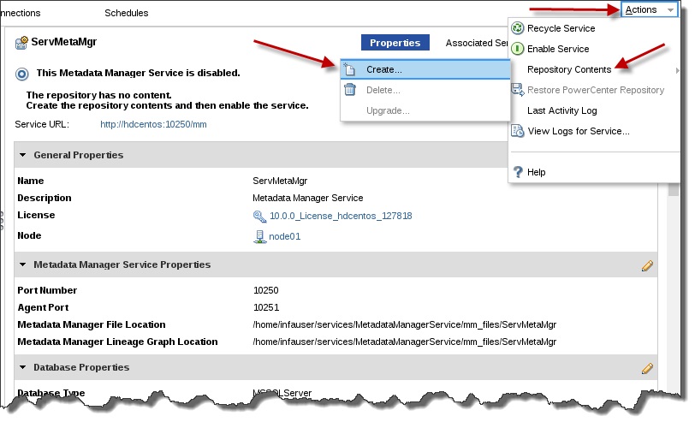Click the Name value ServMetaMgr

(280, 181)
